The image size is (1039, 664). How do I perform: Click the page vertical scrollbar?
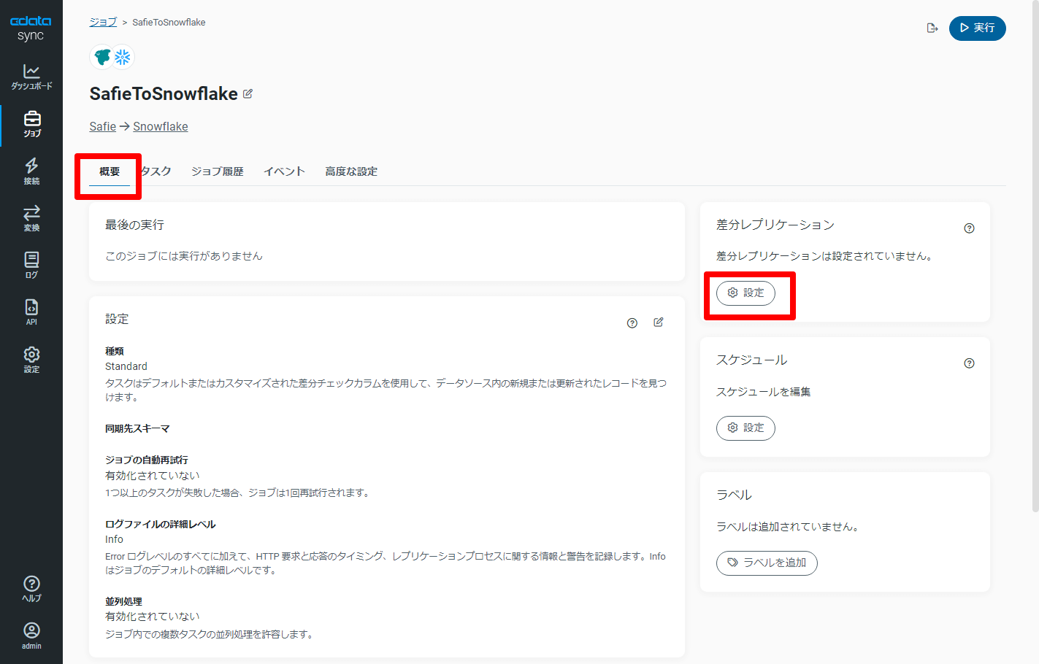click(x=1035, y=255)
